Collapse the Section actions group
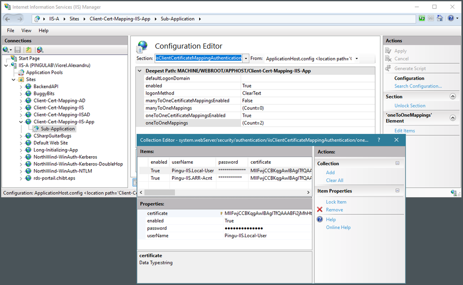 [453, 96]
